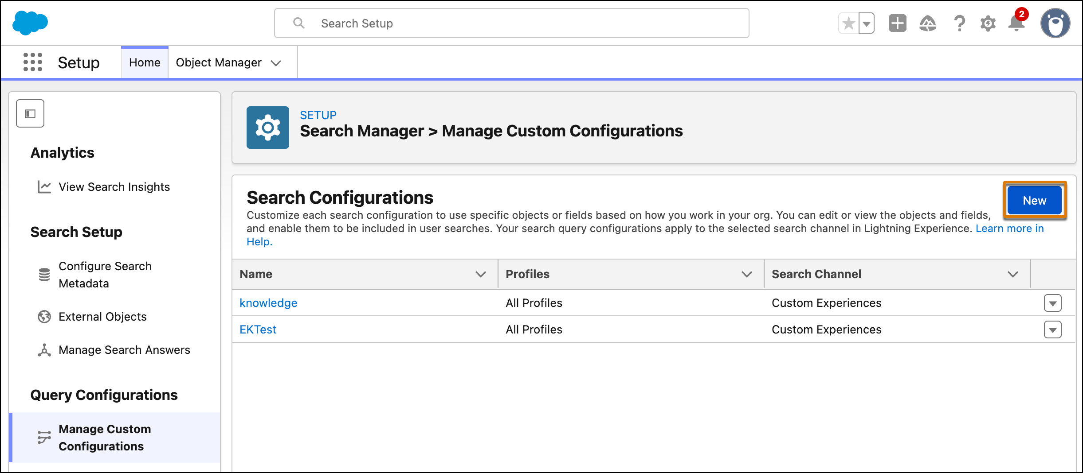Click All Profiles in the knowledge row
Screen dimensions: 1083x473
534,303
